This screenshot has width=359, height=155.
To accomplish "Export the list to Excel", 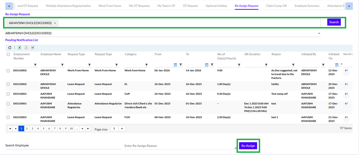I will pos(20,47).
